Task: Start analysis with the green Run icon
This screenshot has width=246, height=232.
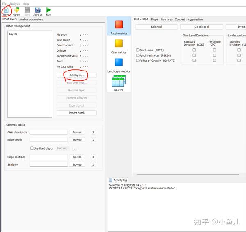Action: click(48, 10)
